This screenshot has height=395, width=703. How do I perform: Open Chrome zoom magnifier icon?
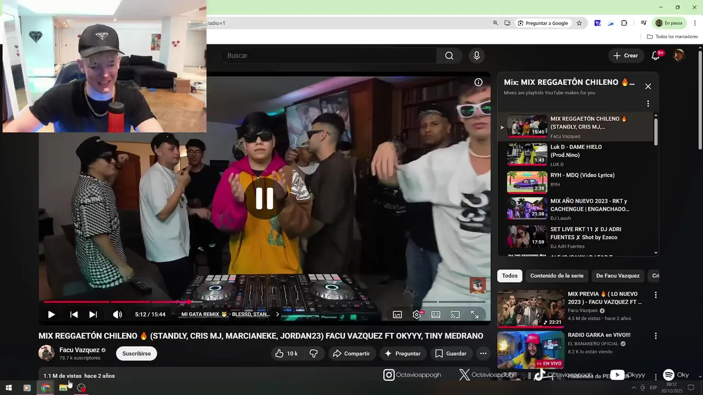point(495,23)
